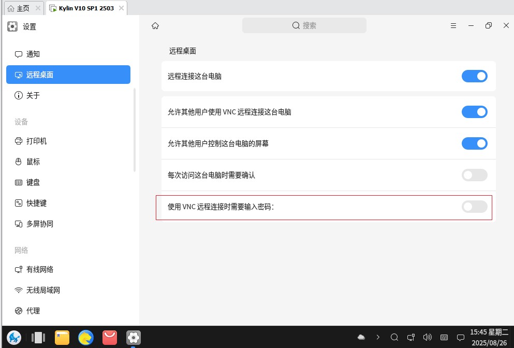Image resolution: width=514 pixels, height=348 pixels.
Task: Enable 使用 VNC 远程连接时需要输入密码 switch
Action: pyautogui.click(x=474, y=207)
